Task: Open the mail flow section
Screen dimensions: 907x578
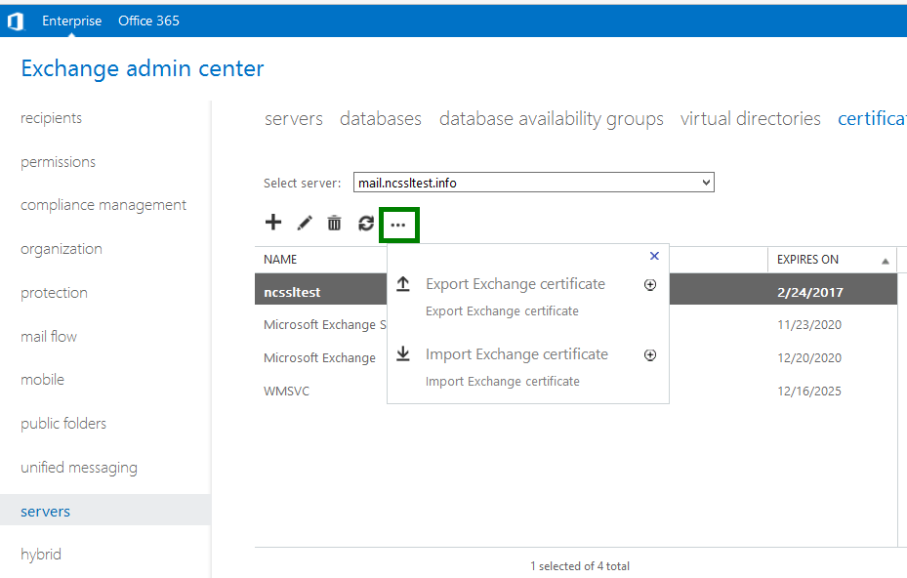Action: coord(49,337)
